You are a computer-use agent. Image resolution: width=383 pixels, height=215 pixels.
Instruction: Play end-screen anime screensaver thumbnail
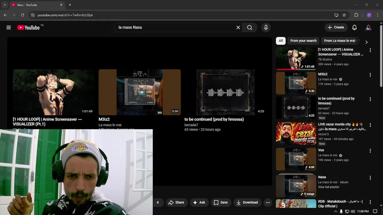click(x=54, y=92)
